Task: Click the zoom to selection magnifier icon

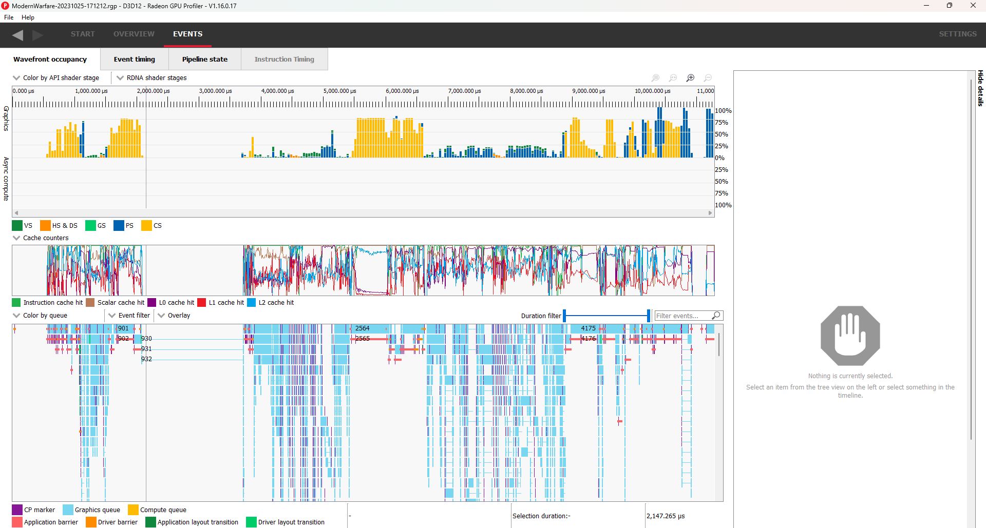Action: click(656, 78)
